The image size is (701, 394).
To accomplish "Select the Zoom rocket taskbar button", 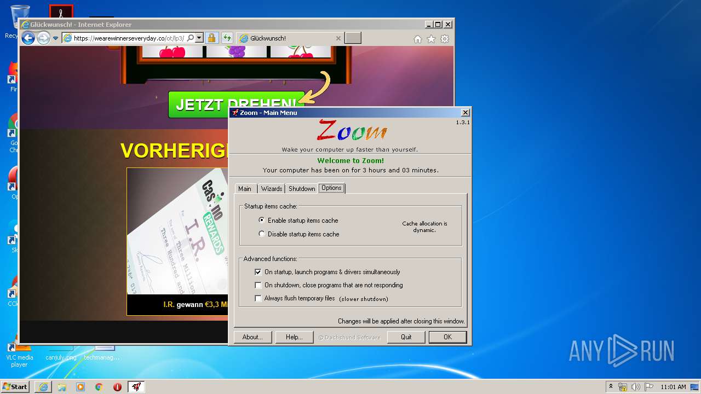I will (136, 387).
